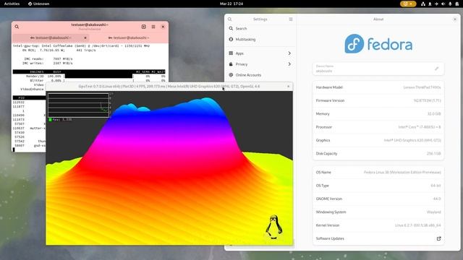The width and height of the screenshot is (463, 260).
Task: Open Privacy in Settings sidebar
Action: (x=260, y=64)
